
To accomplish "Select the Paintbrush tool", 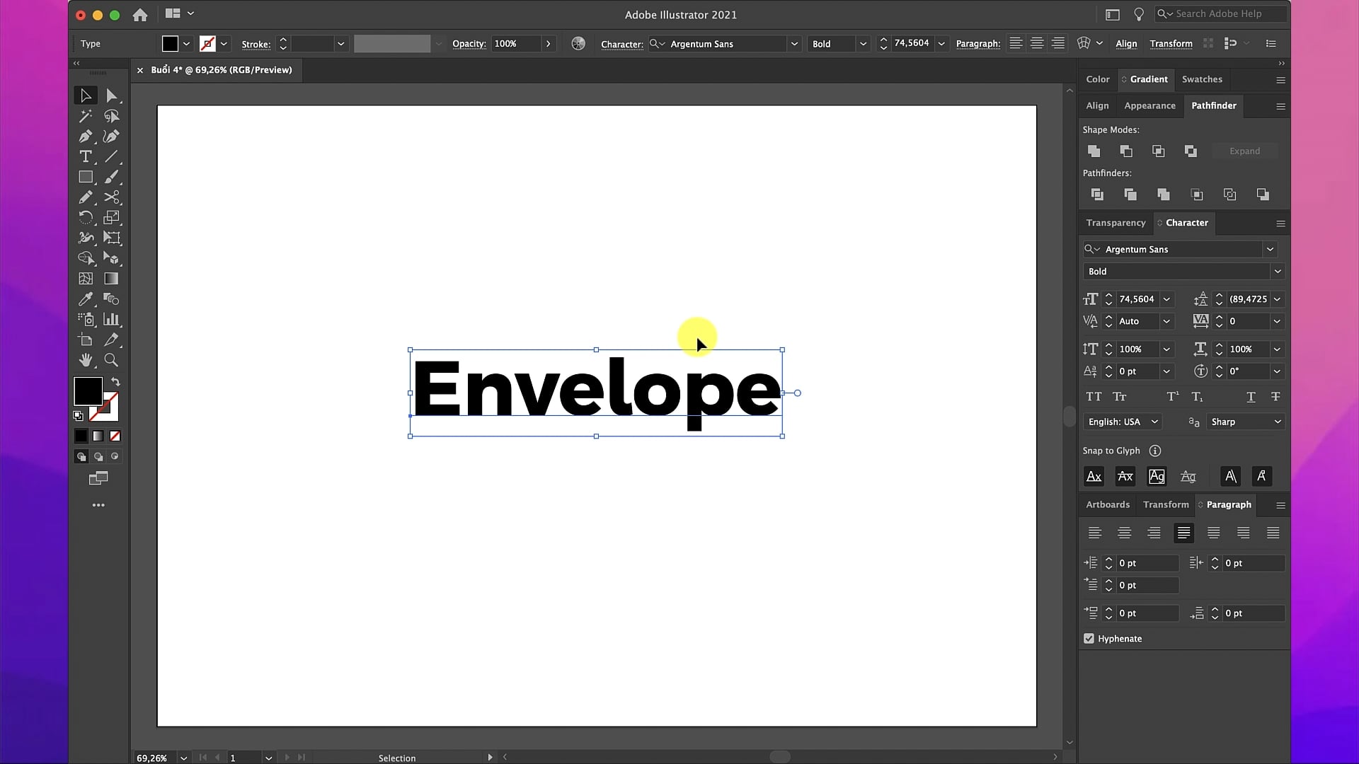I will 111,177.
